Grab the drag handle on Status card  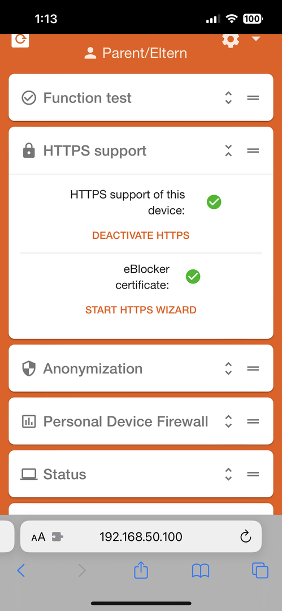[253, 474]
